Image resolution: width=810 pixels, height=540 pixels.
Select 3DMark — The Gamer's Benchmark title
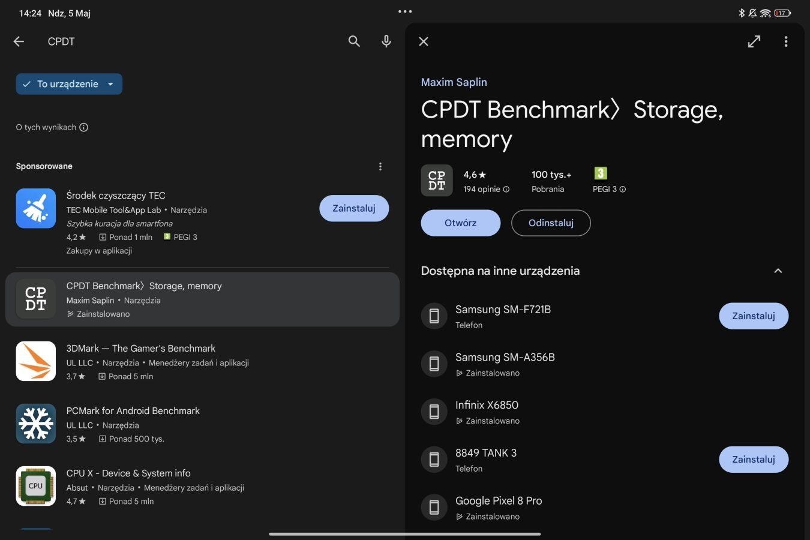click(x=141, y=349)
